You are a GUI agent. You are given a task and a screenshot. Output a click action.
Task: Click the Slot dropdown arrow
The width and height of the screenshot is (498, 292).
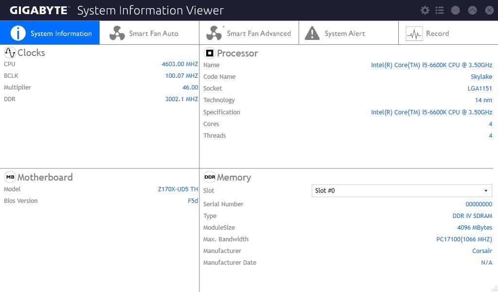click(x=486, y=191)
